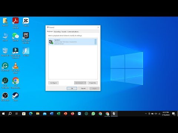Select the Fortnite desktop shortcut
The height and width of the screenshot is (133, 178).
pos(26,52)
